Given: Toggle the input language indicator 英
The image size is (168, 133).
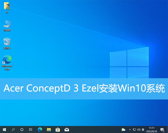Looking at the screenshot, I should coord(143,130).
